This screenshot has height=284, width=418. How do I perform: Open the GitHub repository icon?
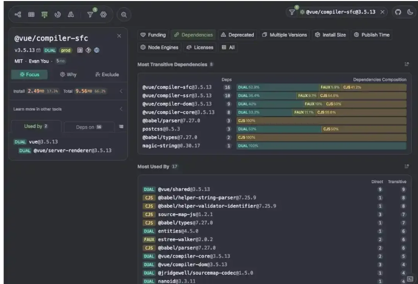398,12
